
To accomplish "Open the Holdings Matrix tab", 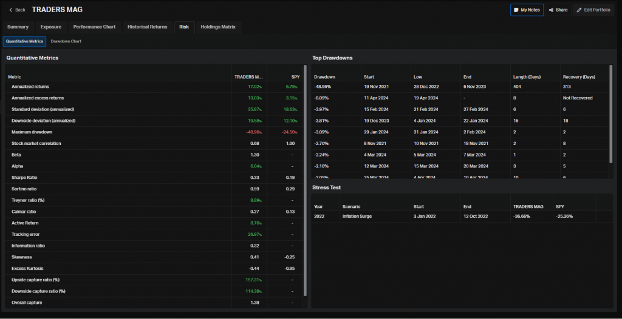I will (x=218, y=27).
